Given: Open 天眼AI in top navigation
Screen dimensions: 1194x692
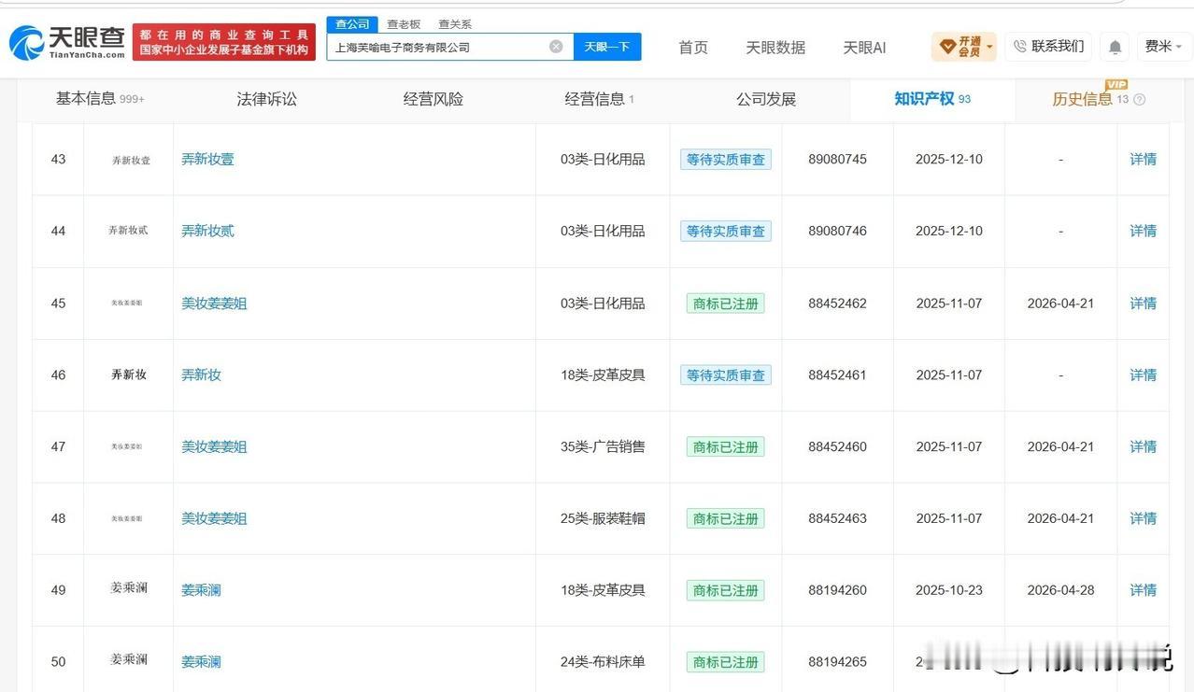Looking at the screenshot, I should click(864, 48).
